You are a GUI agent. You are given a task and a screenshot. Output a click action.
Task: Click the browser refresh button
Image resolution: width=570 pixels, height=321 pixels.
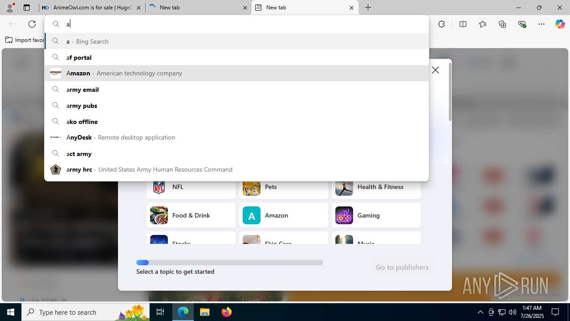click(32, 24)
